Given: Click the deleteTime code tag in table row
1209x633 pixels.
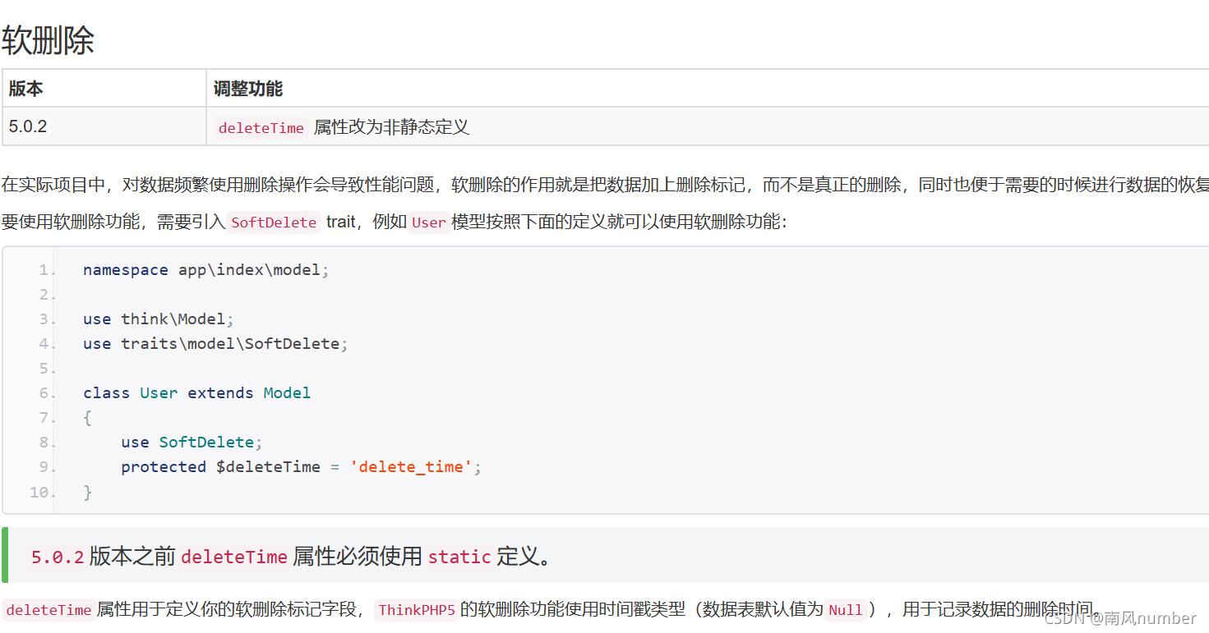Looking at the screenshot, I should click(261, 127).
